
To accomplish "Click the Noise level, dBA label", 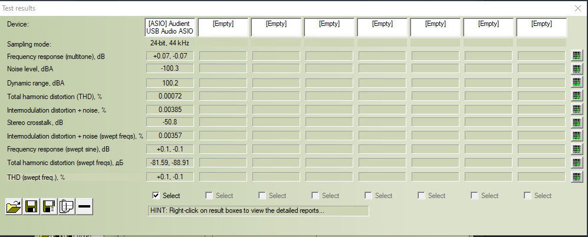I will 30,69.
